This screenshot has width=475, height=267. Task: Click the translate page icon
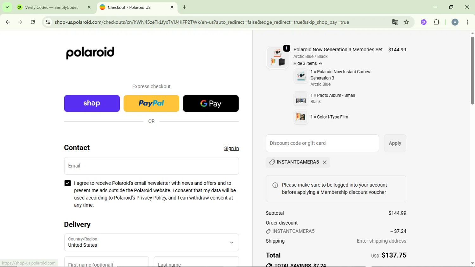pyautogui.click(x=395, y=22)
